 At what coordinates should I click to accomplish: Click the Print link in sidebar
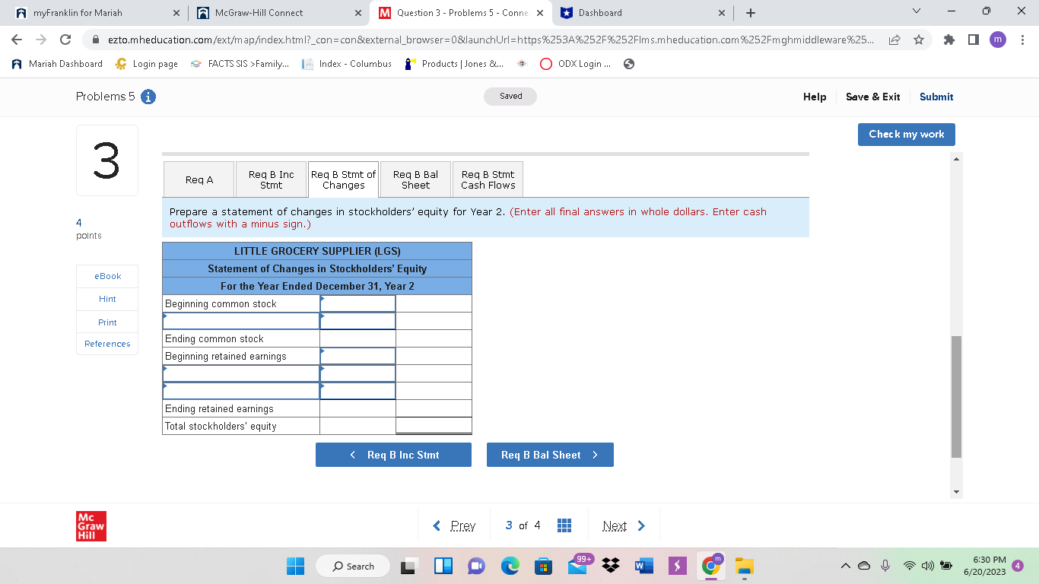107,322
